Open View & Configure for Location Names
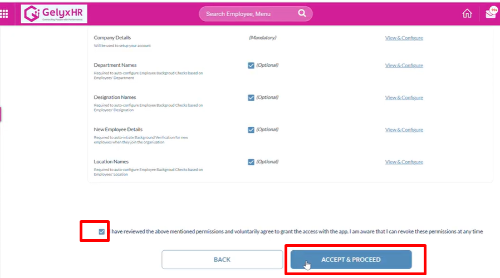This screenshot has height=278, width=500. tap(404, 162)
